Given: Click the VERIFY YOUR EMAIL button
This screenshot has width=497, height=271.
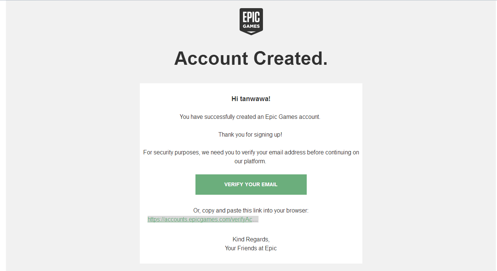Looking at the screenshot, I should coord(251,184).
